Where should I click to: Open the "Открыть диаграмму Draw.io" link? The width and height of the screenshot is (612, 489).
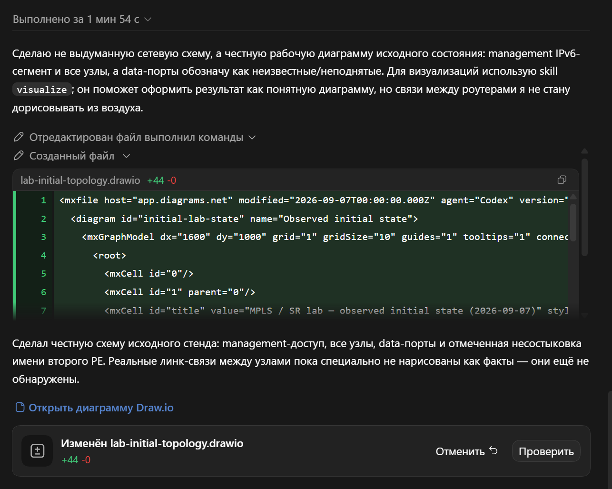point(101,408)
